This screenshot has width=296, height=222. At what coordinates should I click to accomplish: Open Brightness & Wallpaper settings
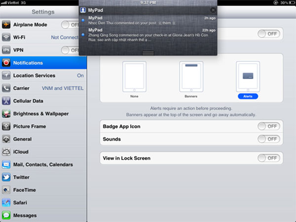click(43, 113)
